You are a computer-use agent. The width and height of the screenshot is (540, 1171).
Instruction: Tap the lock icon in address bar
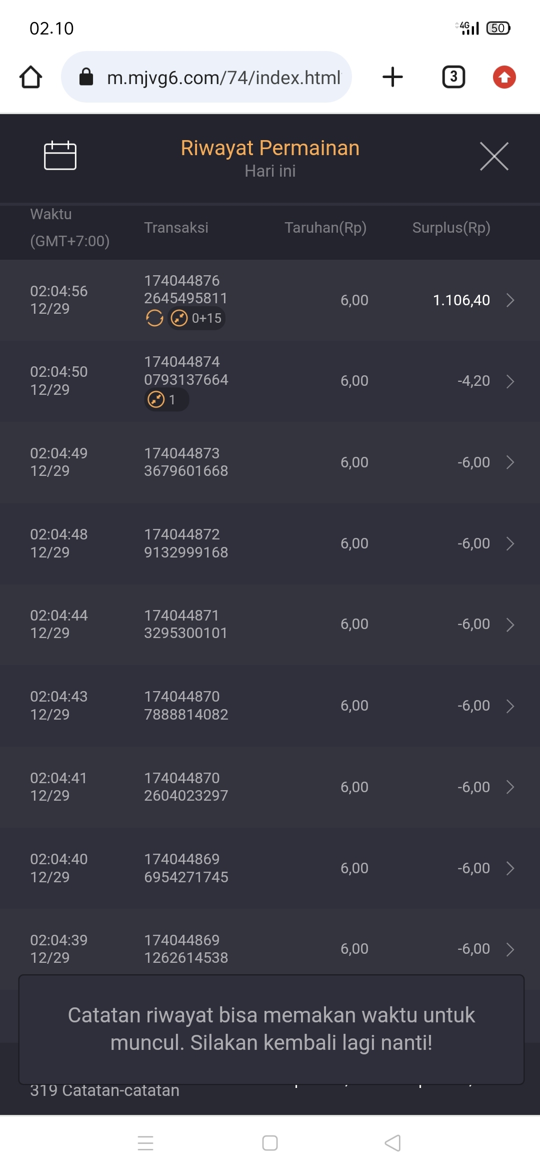pos(86,77)
